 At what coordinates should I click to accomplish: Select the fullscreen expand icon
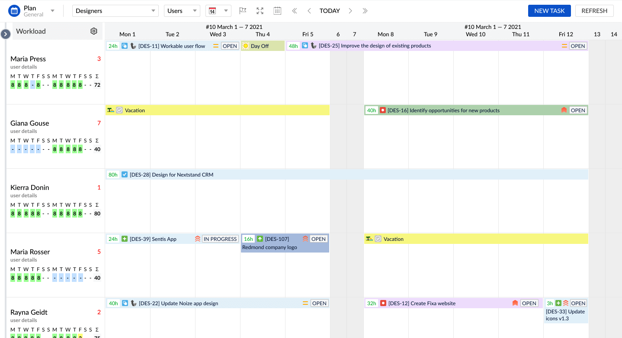coord(260,11)
